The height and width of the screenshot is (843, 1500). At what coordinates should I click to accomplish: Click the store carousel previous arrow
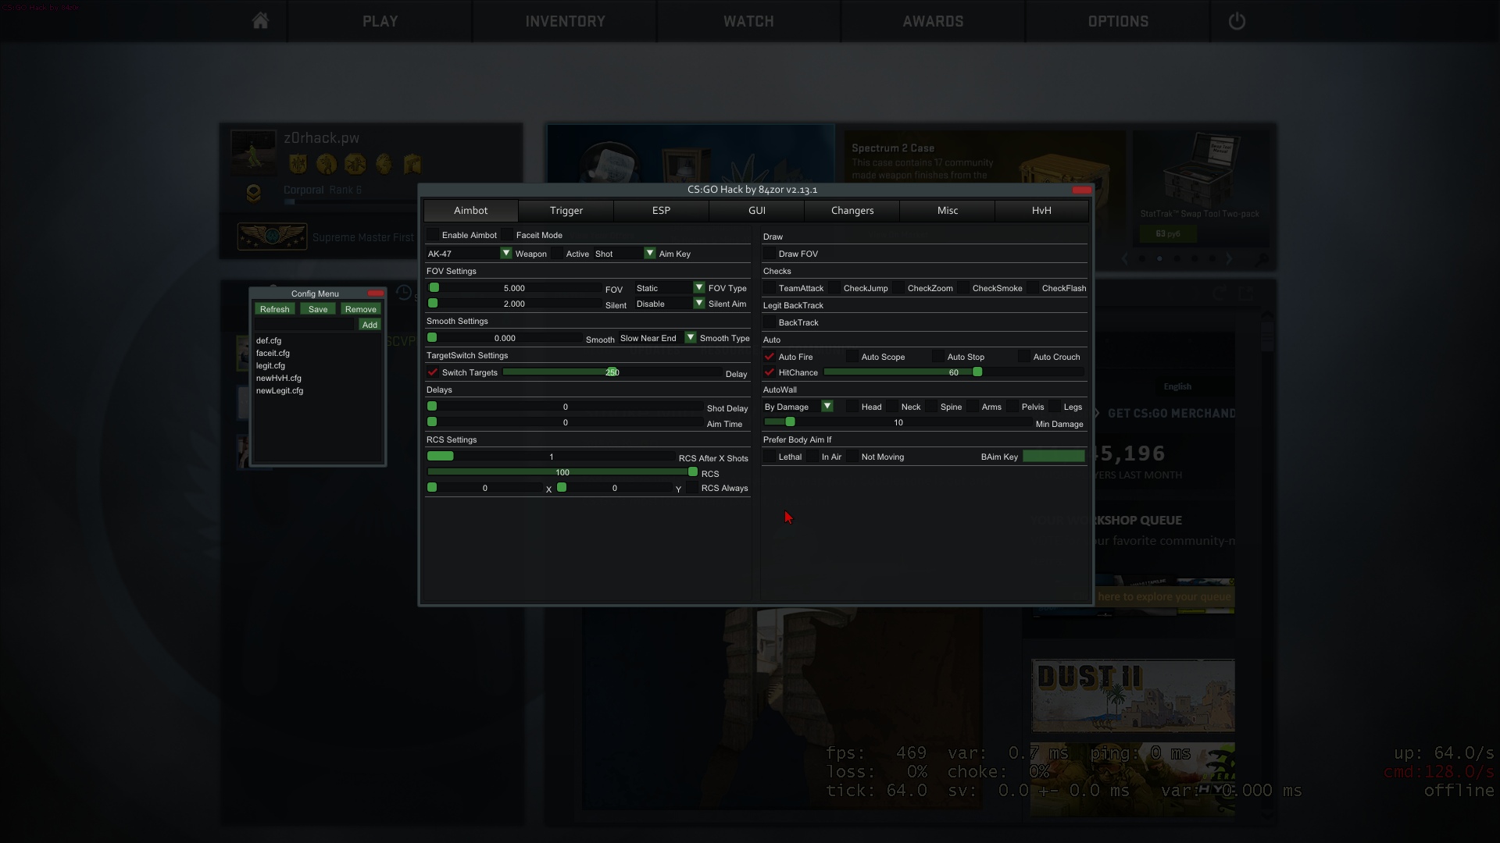pos(1125,258)
